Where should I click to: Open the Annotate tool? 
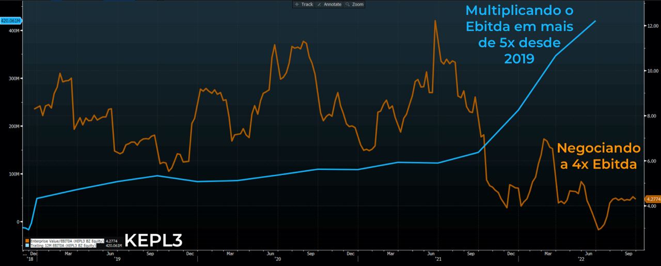328,4
